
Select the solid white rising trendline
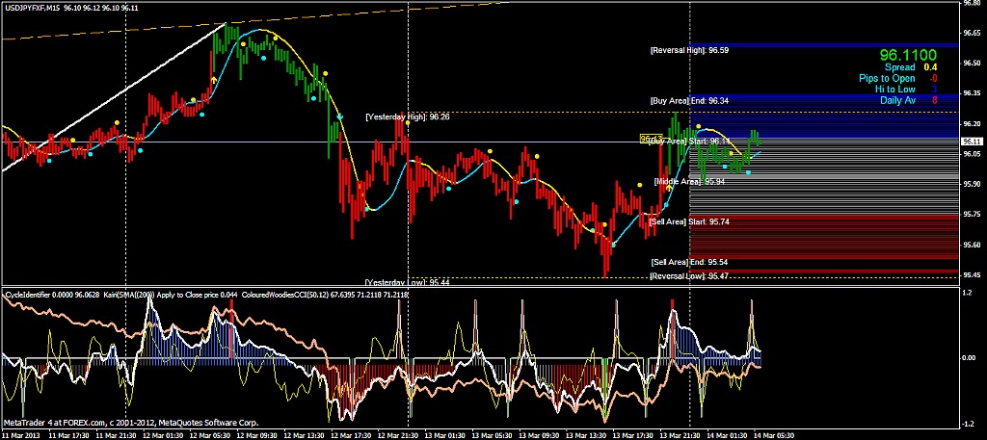click(114, 97)
